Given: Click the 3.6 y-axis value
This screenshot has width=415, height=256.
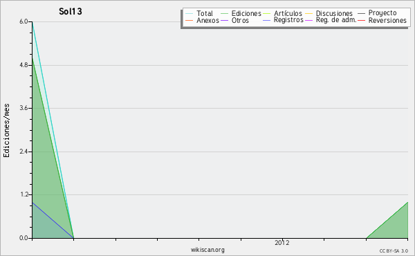Looking at the screenshot, I should (x=24, y=108).
